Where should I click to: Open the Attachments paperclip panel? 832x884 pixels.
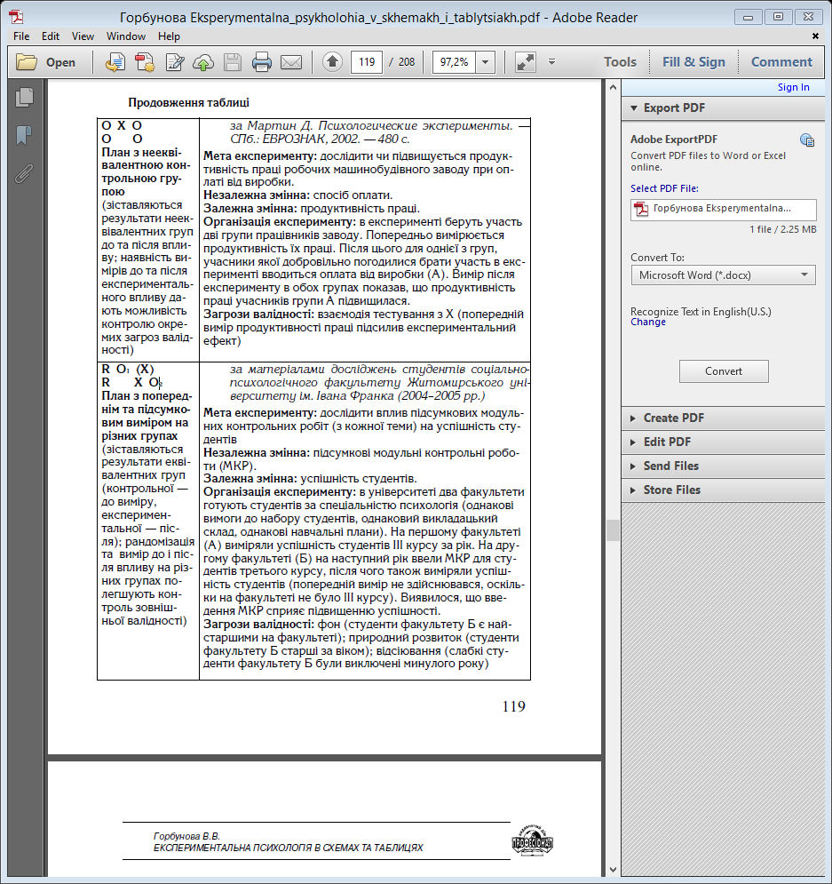[x=24, y=172]
